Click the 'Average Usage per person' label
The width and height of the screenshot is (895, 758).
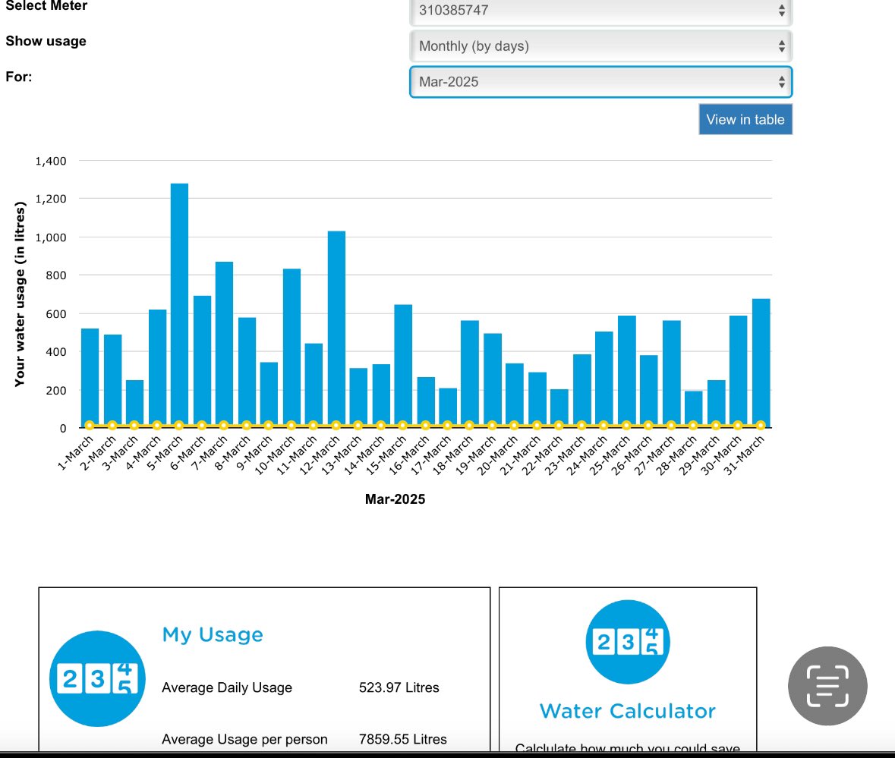pyautogui.click(x=245, y=740)
